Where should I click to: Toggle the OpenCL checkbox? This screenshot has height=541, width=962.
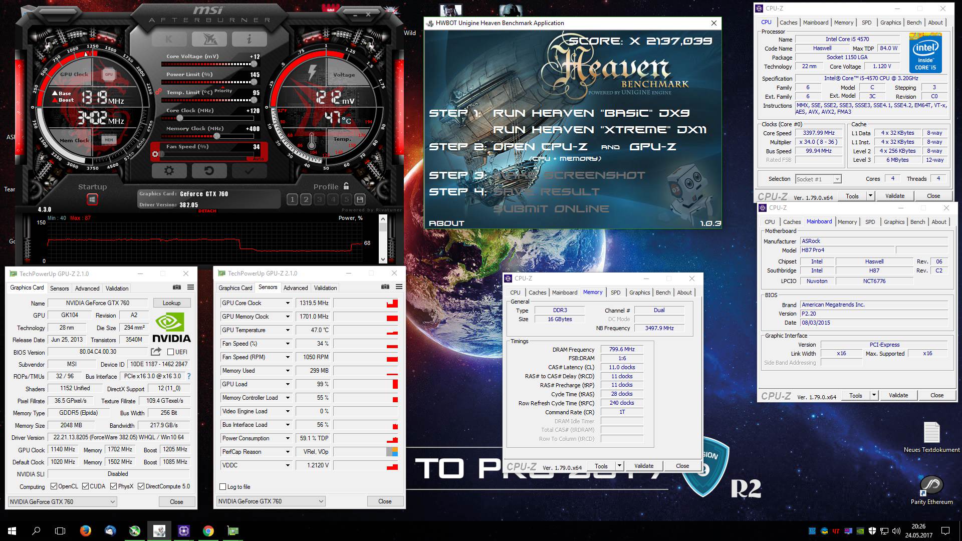[x=55, y=486]
